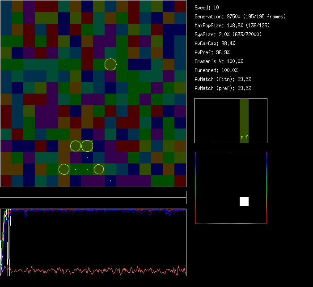The image size is (313, 287).
Task: Click the leftmost circle in the lowest circle row
Action: pos(64,169)
